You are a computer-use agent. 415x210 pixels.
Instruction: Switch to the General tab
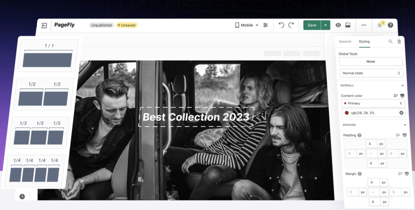coord(345,42)
